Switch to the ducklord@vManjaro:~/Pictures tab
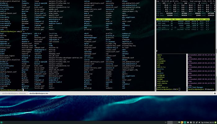217x124 pixels. pyautogui.click(x=14, y=93)
